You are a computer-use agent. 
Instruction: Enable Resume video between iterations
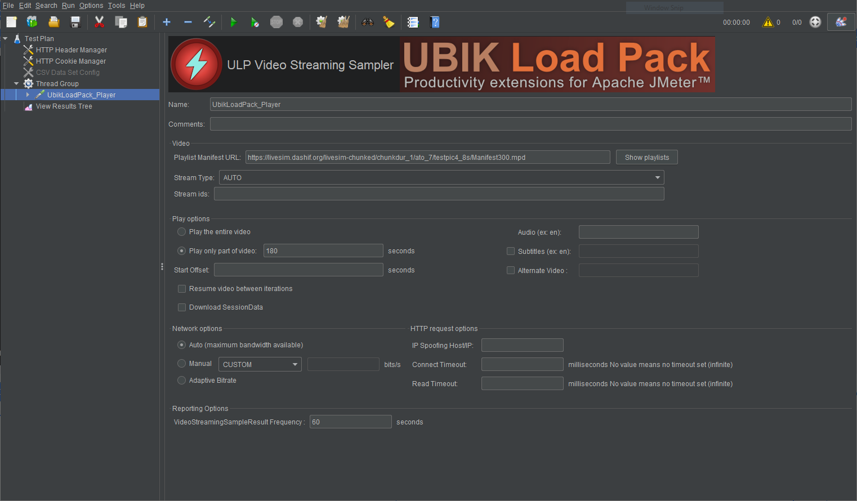182,289
